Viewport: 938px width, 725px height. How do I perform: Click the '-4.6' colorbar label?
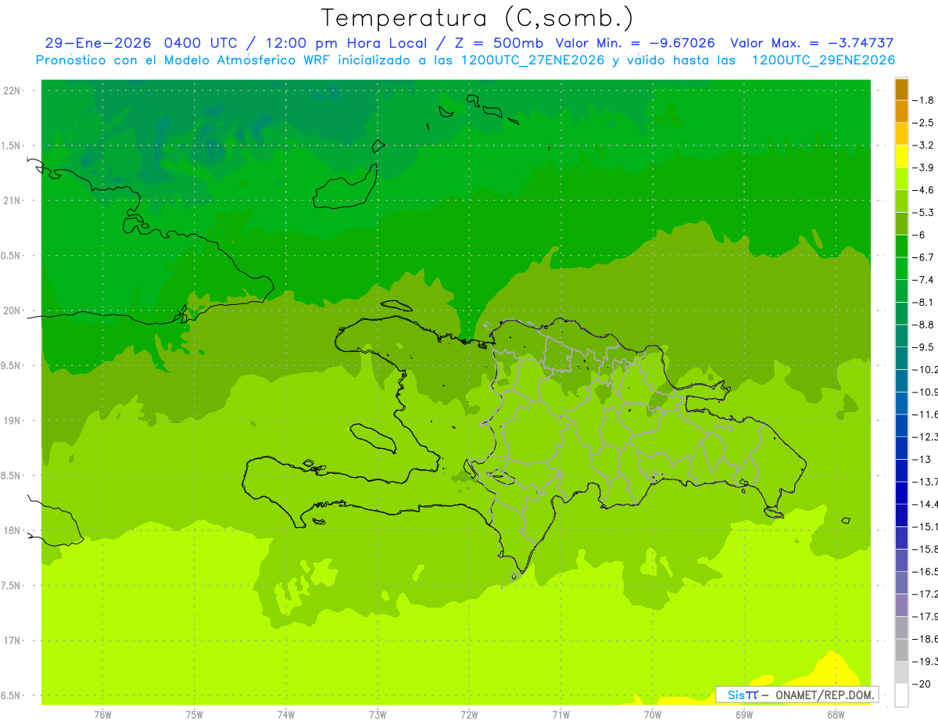(923, 190)
